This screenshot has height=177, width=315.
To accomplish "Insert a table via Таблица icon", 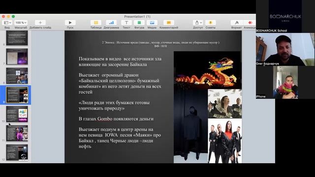I will (96, 23).
